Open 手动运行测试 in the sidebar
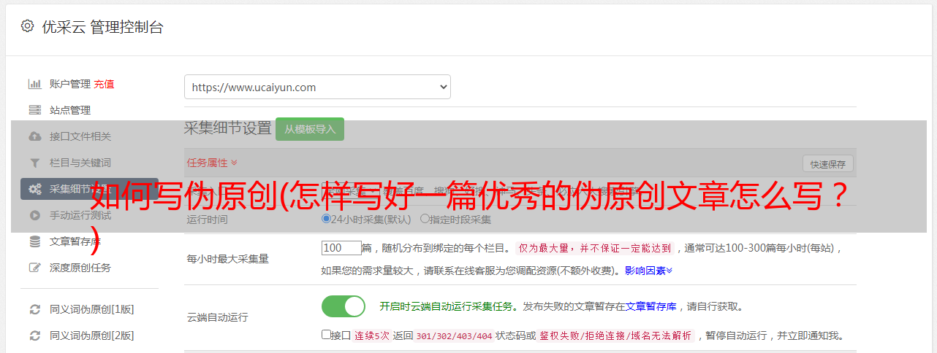Screen dimensions: 937x353 point(80,215)
